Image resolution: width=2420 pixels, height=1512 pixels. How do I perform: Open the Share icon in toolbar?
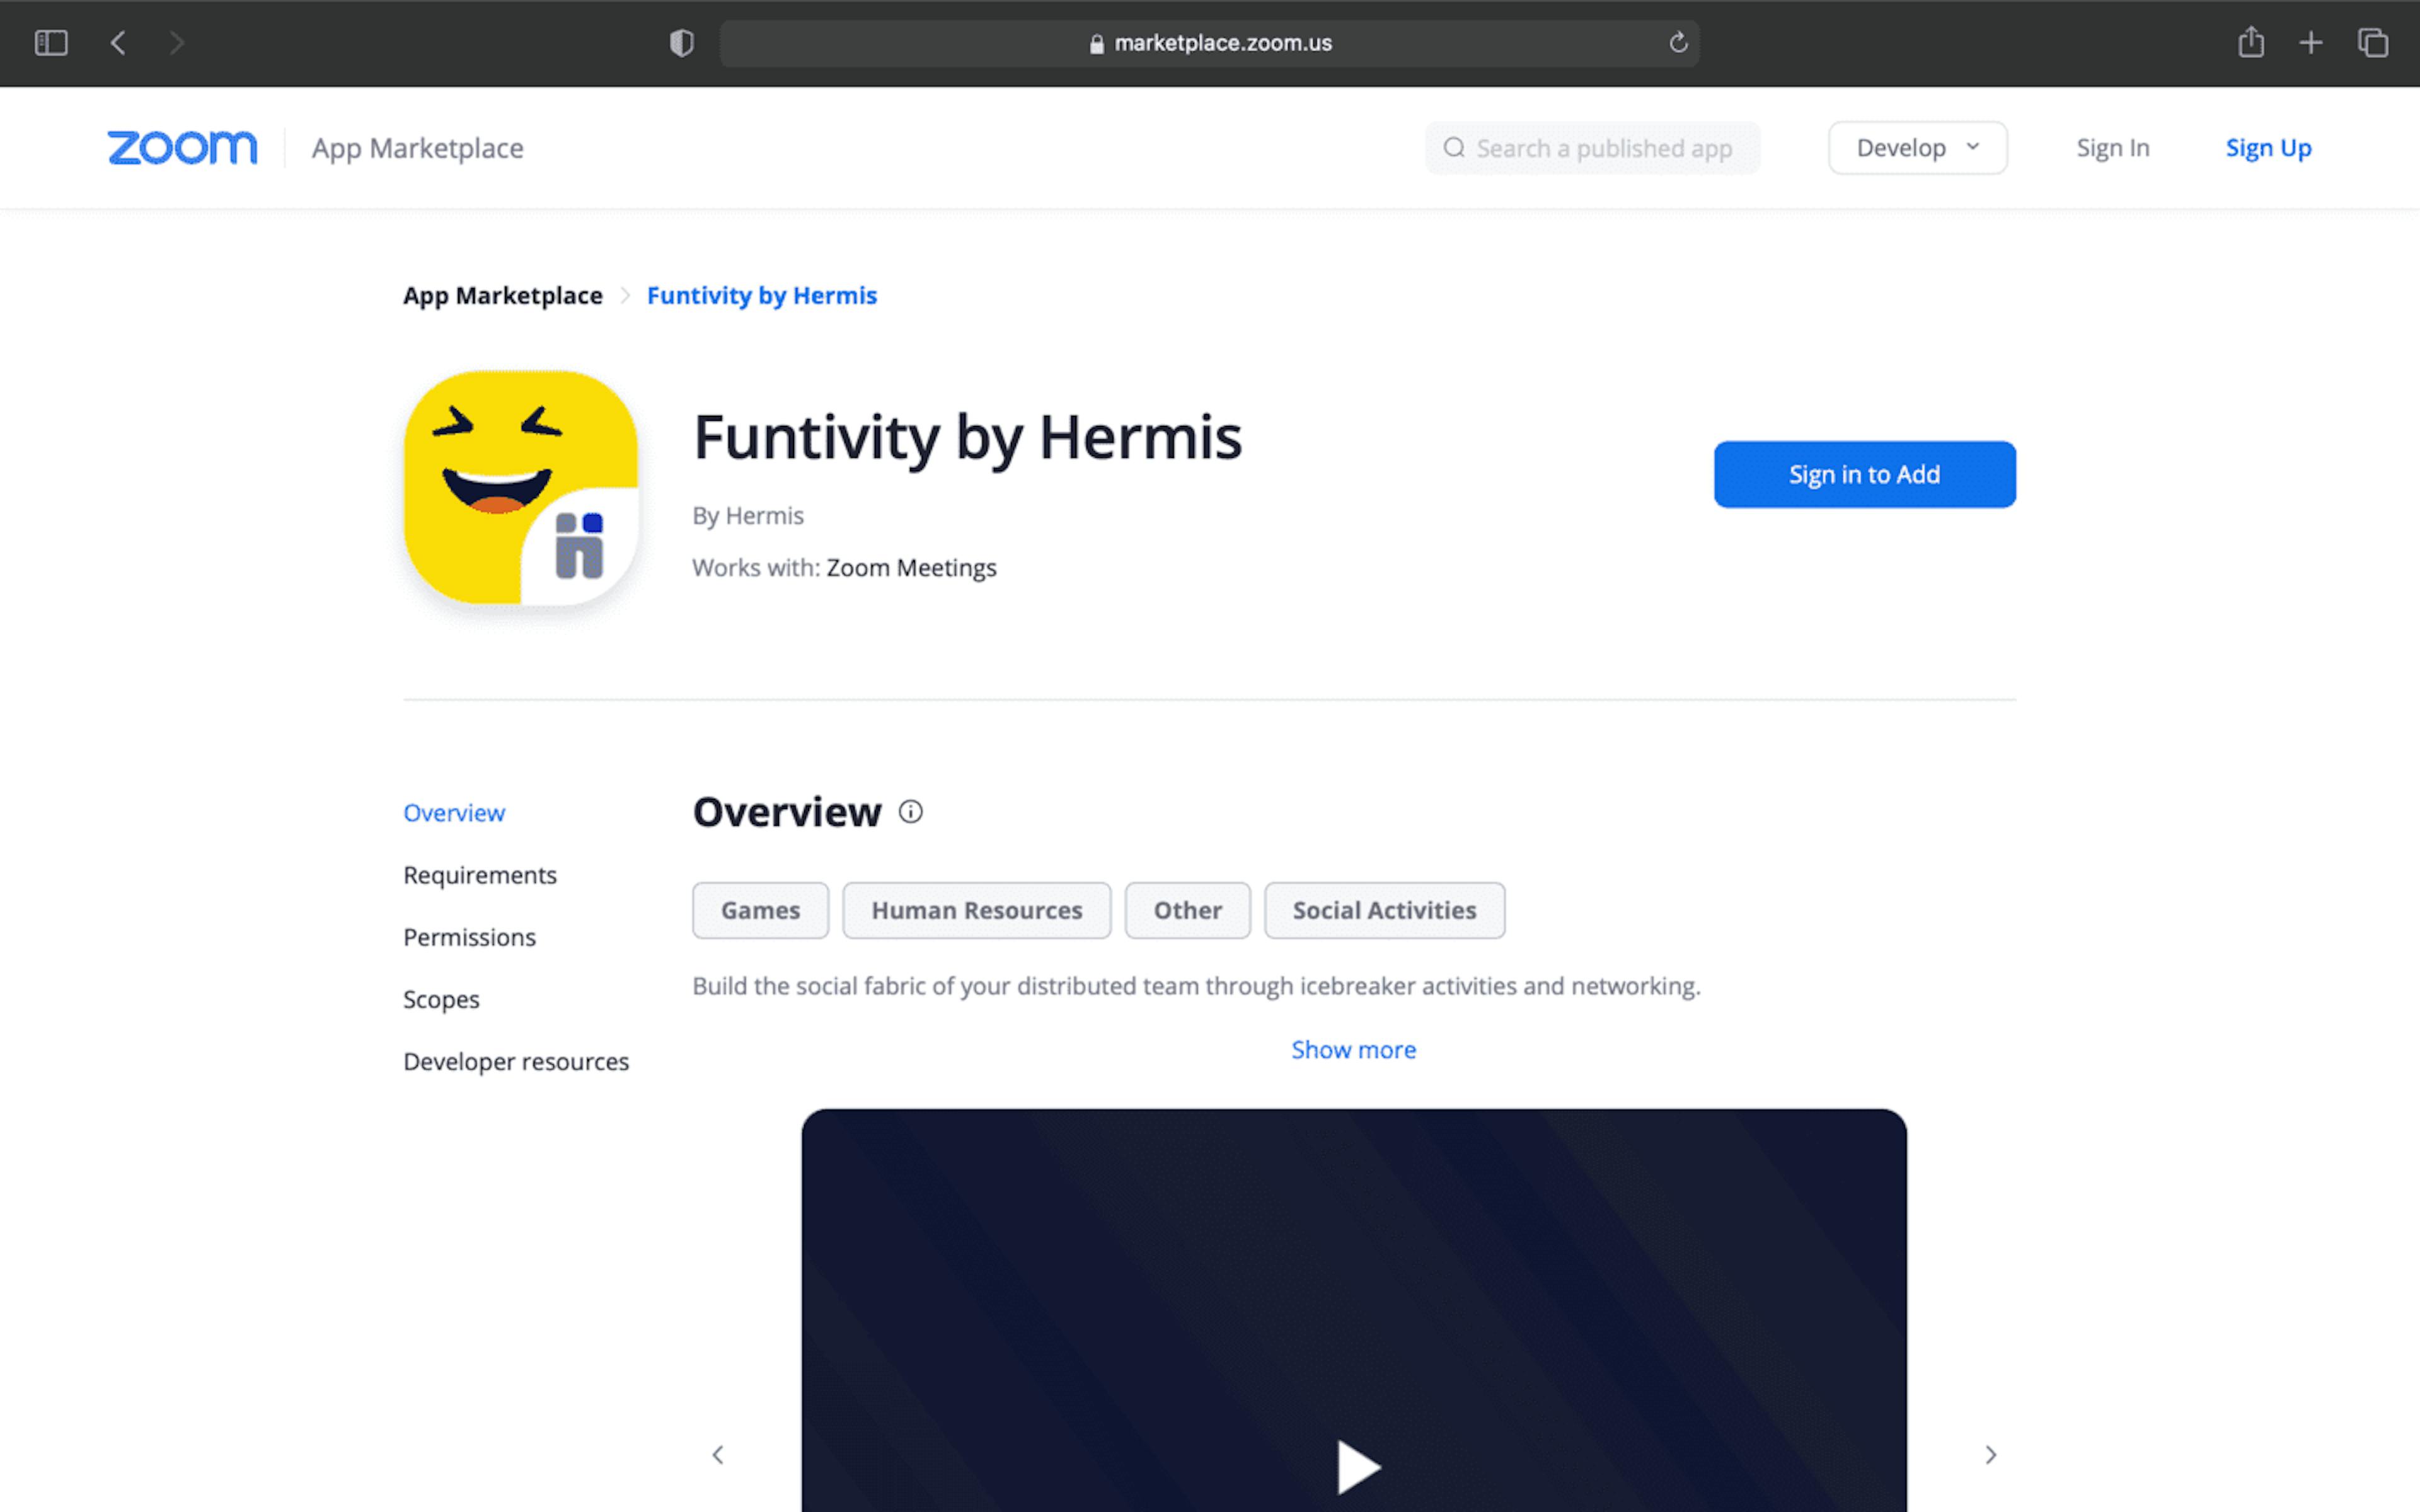2250,43
